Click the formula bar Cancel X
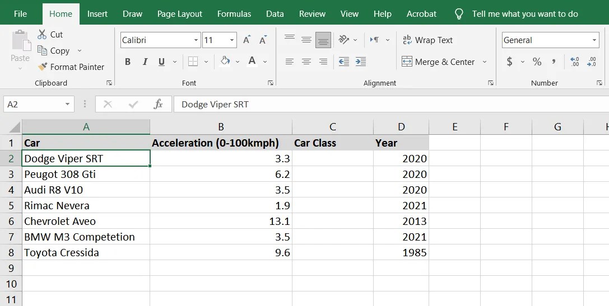This screenshot has height=306, width=609. tap(108, 104)
